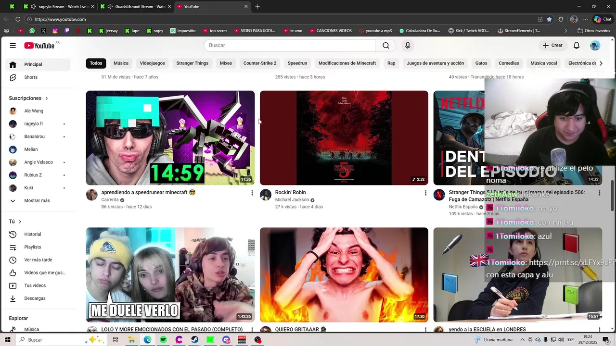Expand the Suscripciones section

point(29,98)
